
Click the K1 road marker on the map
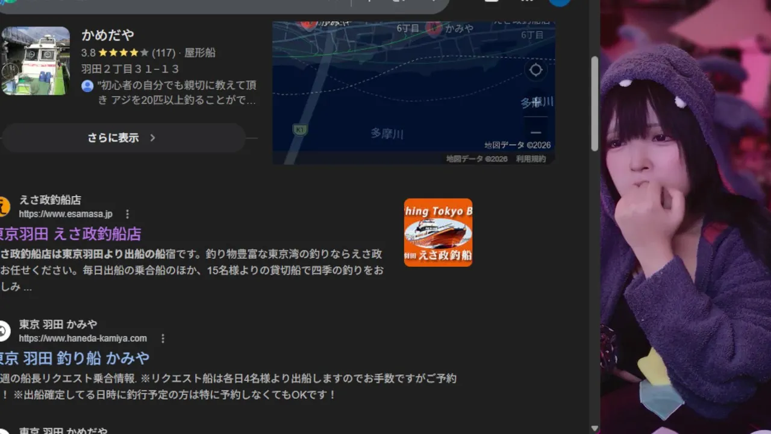click(299, 130)
